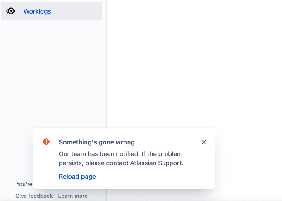Screen dimensions: 282x201
Task: Click the blank main content area
Action: pos(194,63)
